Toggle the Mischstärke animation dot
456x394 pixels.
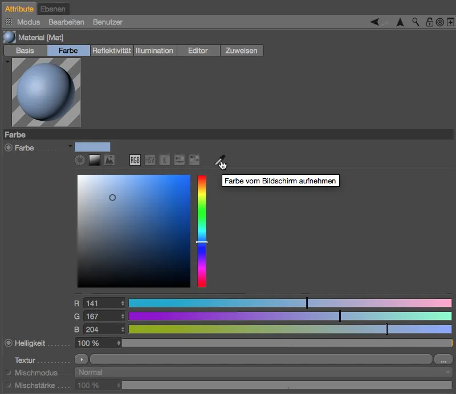point(9,385)
